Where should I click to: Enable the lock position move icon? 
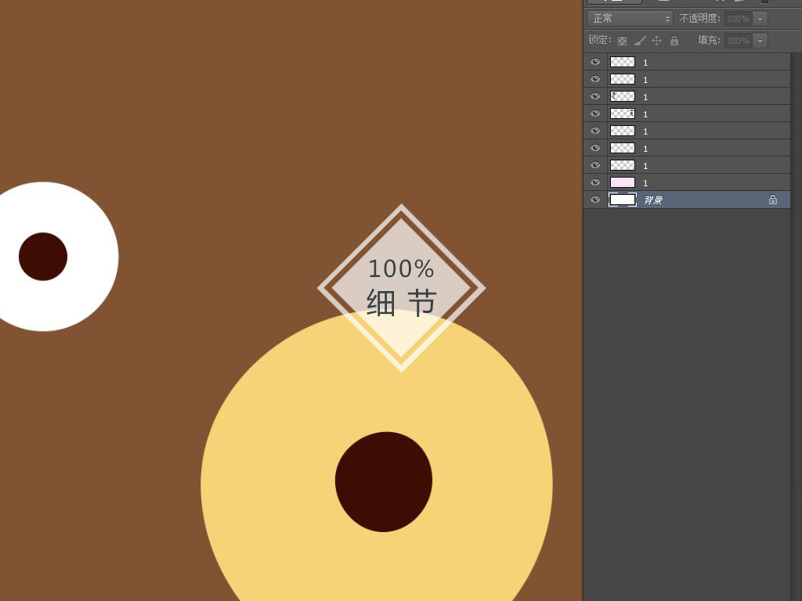click(657, 41)
